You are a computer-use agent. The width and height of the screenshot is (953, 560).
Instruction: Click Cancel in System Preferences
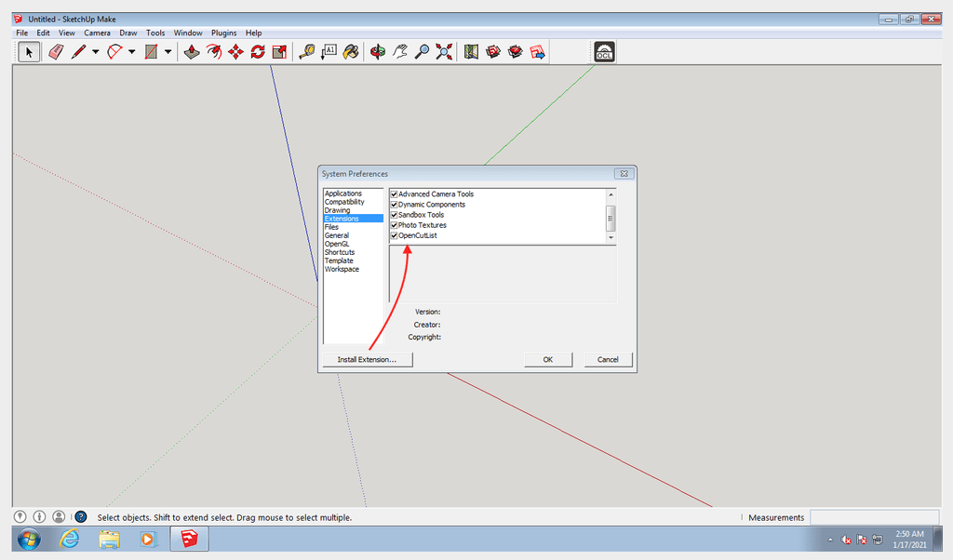tap(608, 360)
